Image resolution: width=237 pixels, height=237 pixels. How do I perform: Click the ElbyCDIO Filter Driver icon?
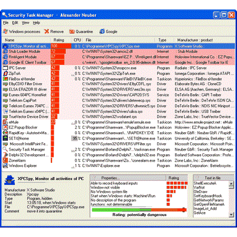pos(5,84)
